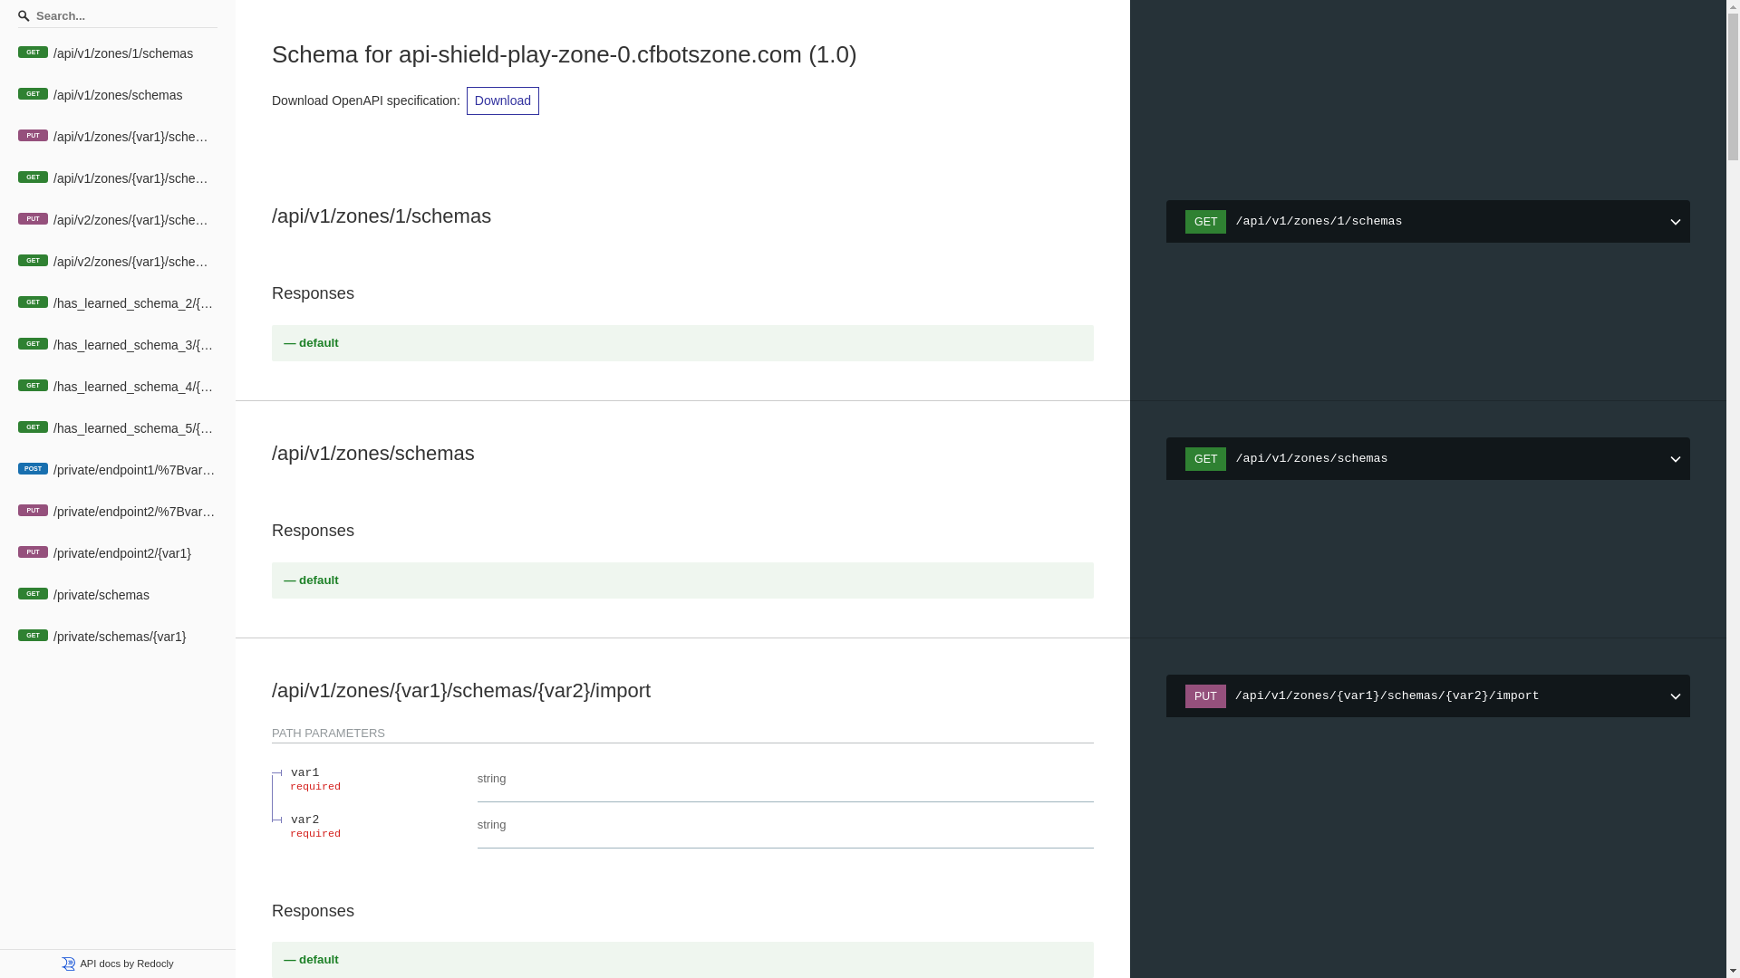Click the /api/v1/zones/schemas section heading

click(373, 454)
